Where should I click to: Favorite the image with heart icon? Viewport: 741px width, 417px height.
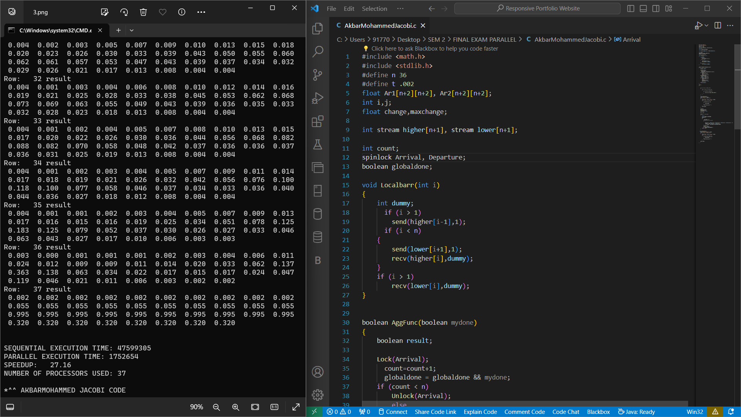tap(162, 12)
